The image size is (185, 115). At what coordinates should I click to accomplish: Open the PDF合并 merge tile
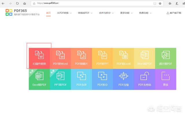pyautogui.click(x=82, y=79)
